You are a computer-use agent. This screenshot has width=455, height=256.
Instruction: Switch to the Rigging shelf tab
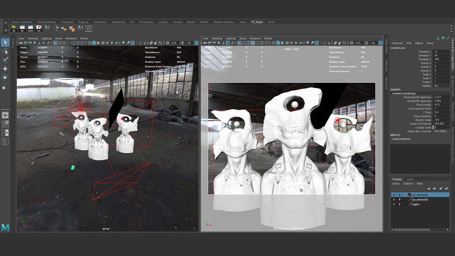[x=83, y=22]
